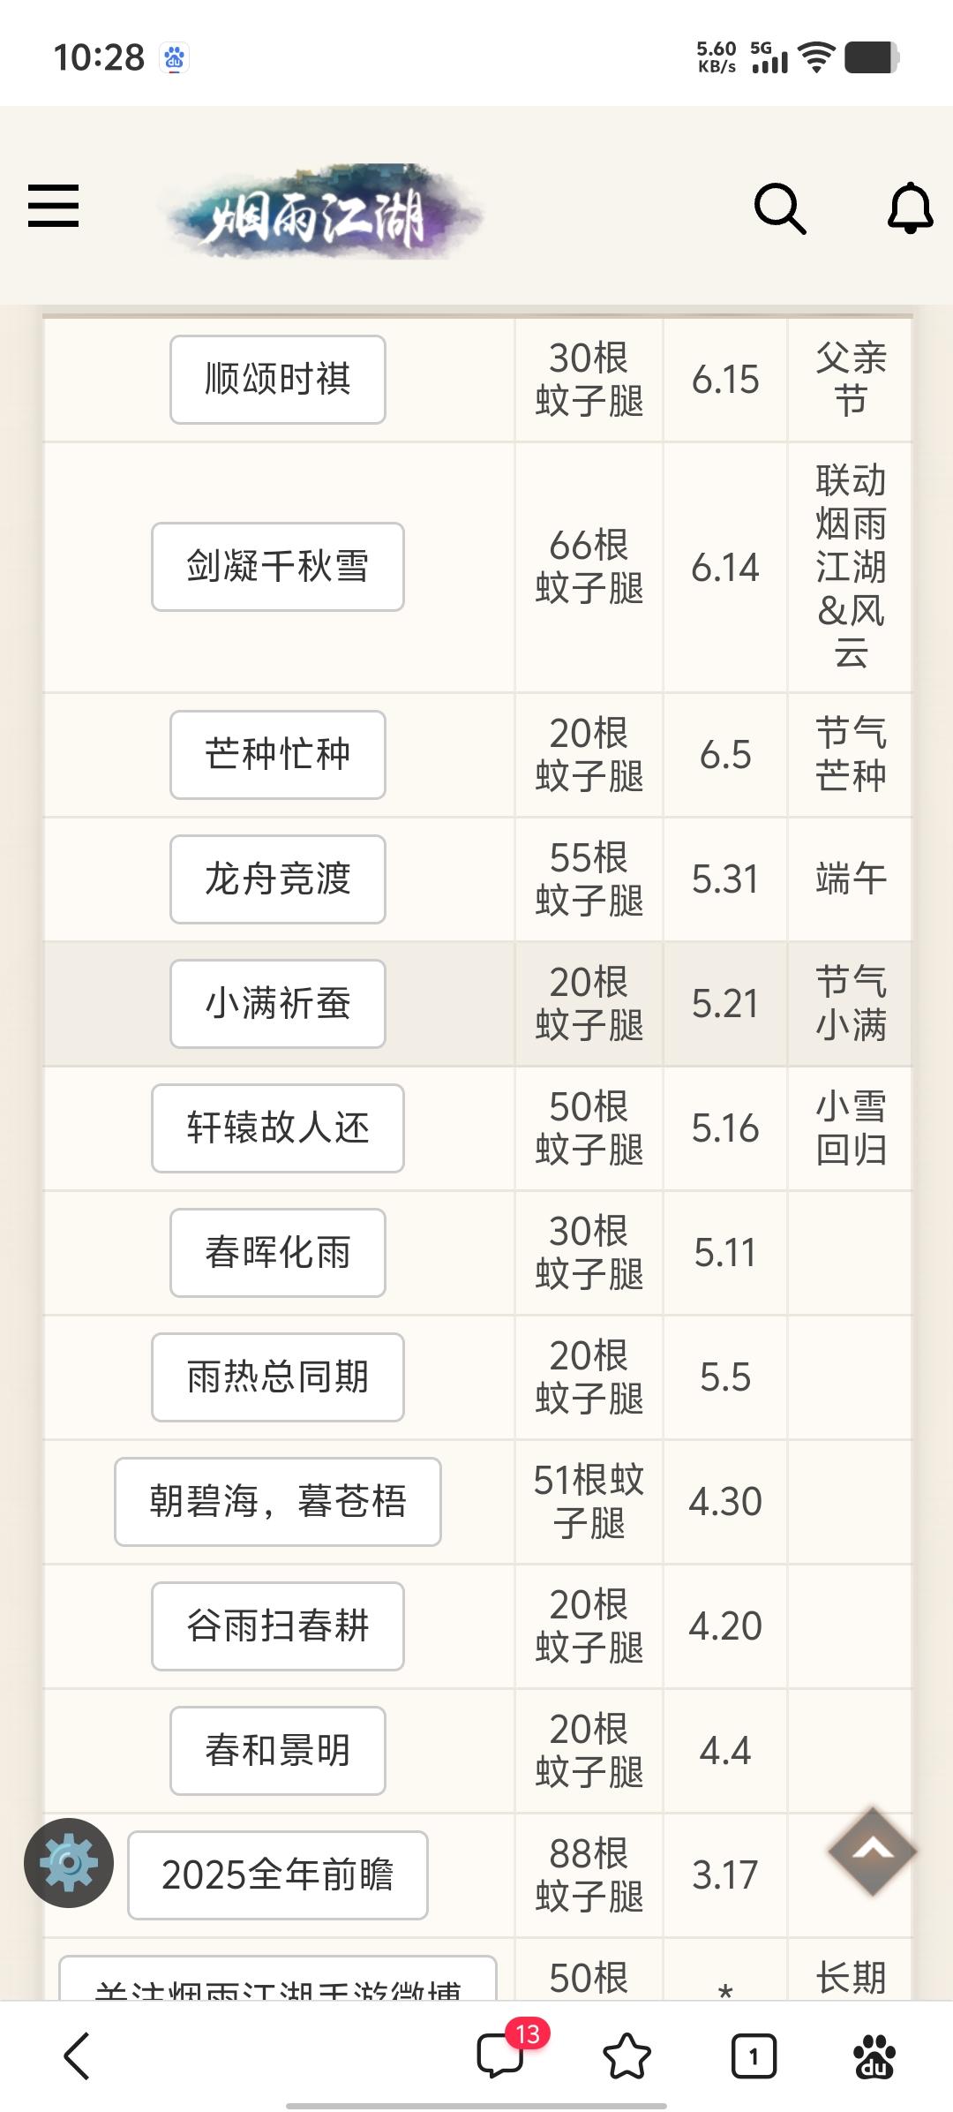Tap the scroll-to-top arrow button
953x2112 pixels.
point(872,1851)
